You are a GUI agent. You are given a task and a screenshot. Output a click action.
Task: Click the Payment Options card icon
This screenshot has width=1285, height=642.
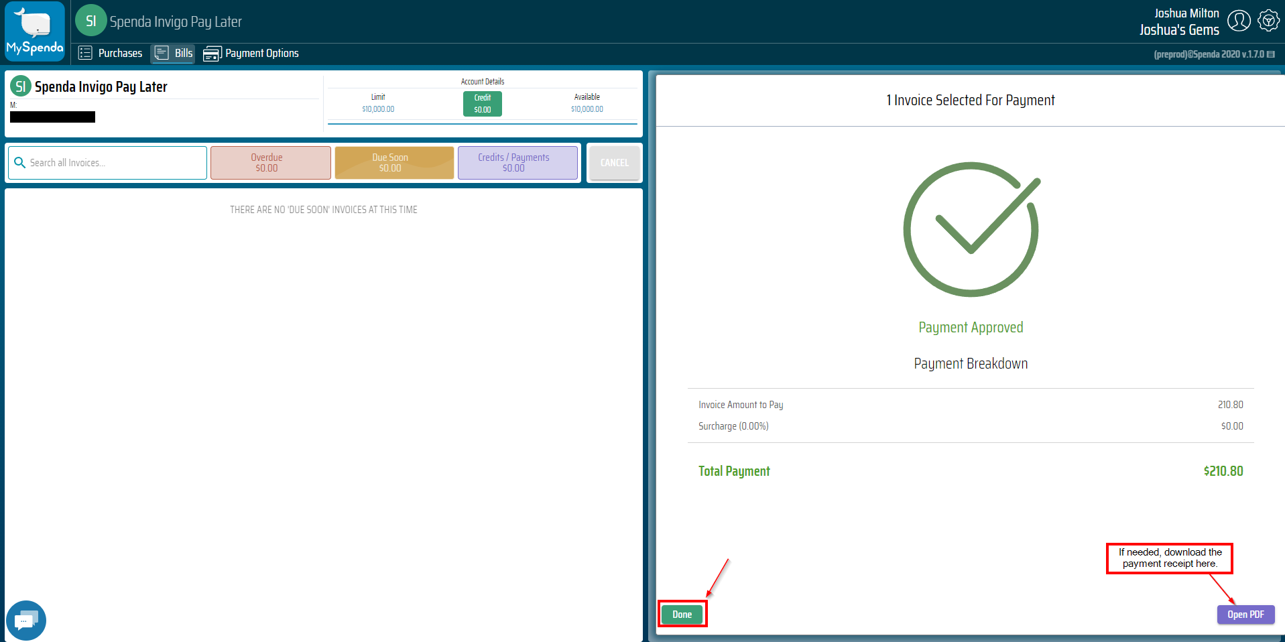pyautogui.click(x=212, y=54)
